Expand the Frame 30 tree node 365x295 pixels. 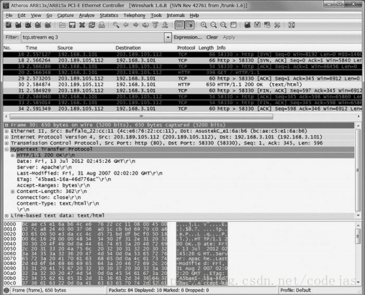(6, 125)
